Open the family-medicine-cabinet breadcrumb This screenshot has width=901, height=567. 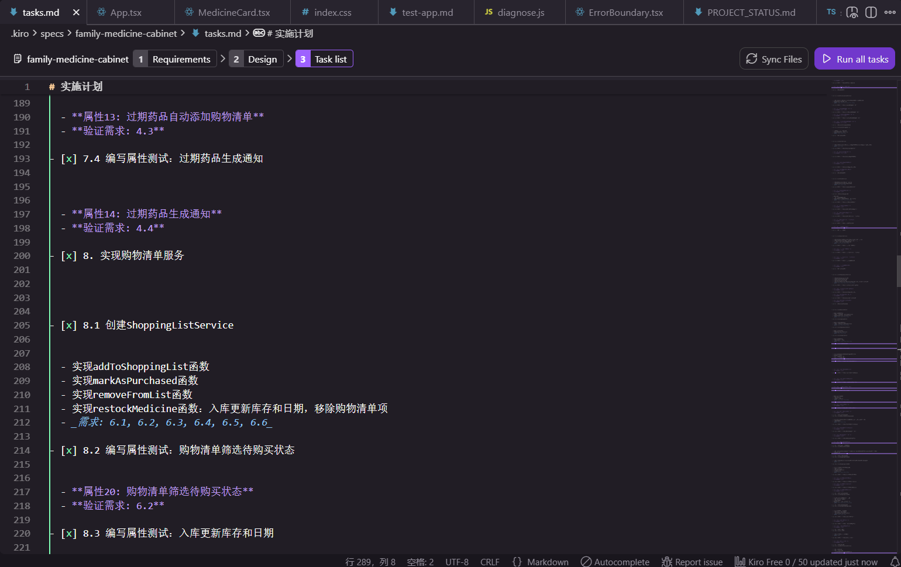click(x=126, y=34)
